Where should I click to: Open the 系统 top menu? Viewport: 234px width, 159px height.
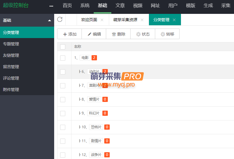point(85,5)
